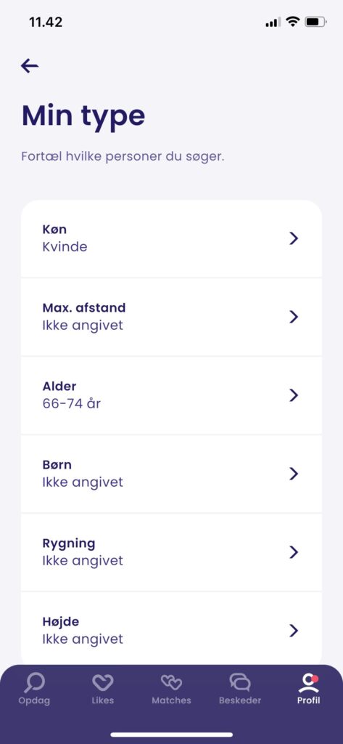Expand the Max. afstand chevron
Image resolution: width=343 pixels, height=744 pixels.
click(294, 317)
